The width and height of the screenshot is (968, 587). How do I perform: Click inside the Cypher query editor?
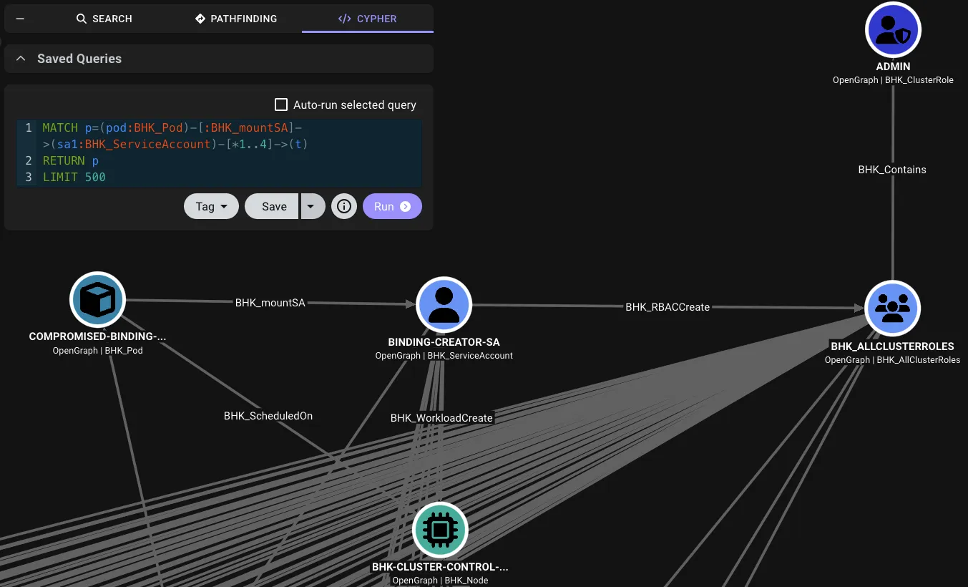[219, 152]
